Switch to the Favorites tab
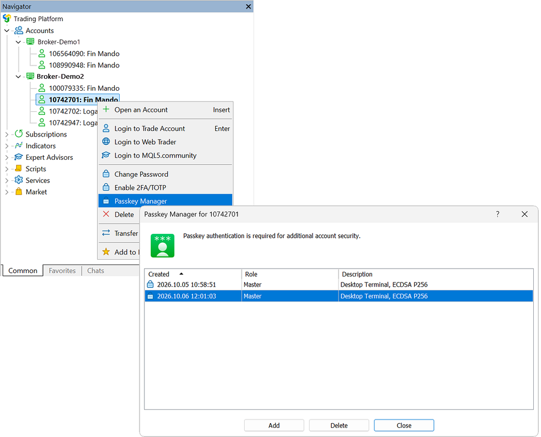541x437 pixels. tap(62, 270)
